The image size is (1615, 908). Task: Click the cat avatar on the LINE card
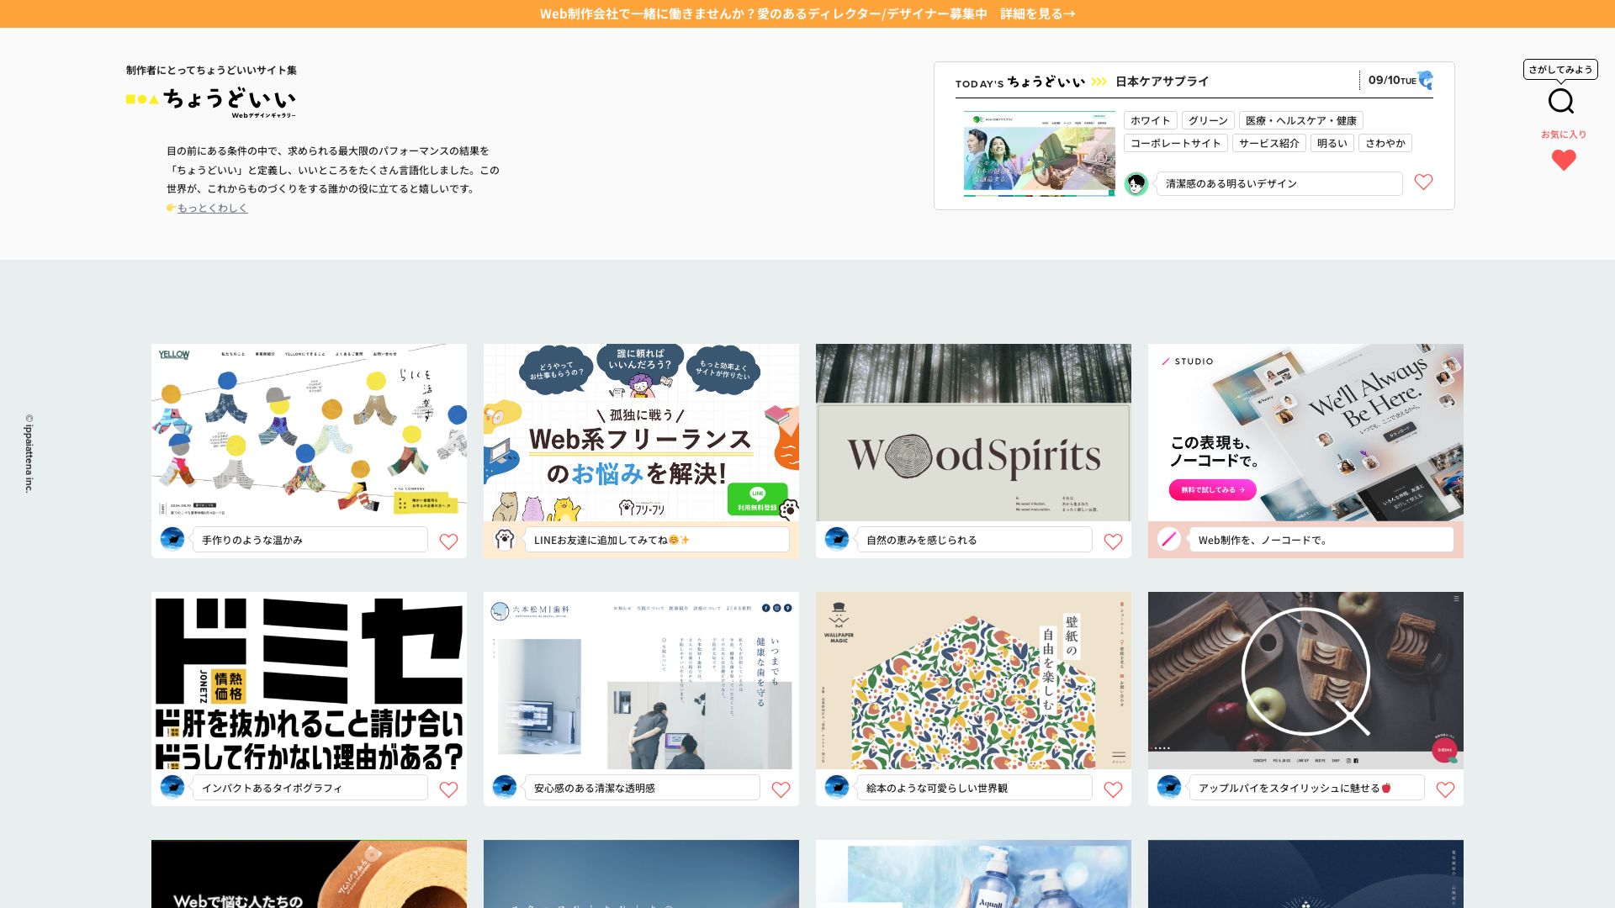(505, 539)
